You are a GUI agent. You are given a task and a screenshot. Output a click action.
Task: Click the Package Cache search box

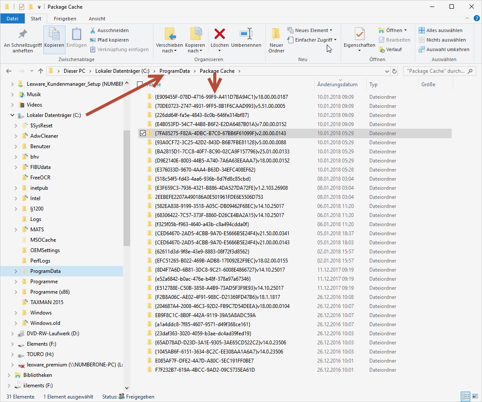pyautogui.click(x=440, y=71)
